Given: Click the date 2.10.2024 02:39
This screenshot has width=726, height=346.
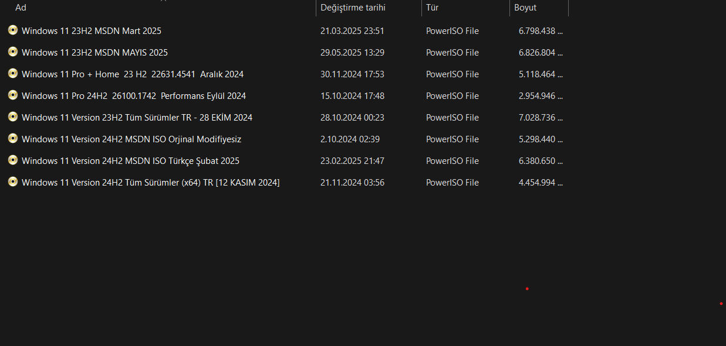Looking at the screenshot, I should click(350, 139).
